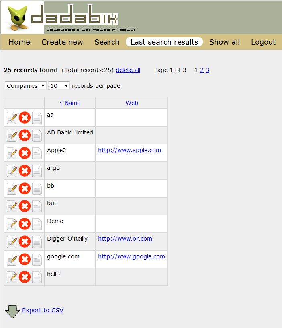Edit the Apple2 record
Viewport: 282px width, 328px height.
12,153
